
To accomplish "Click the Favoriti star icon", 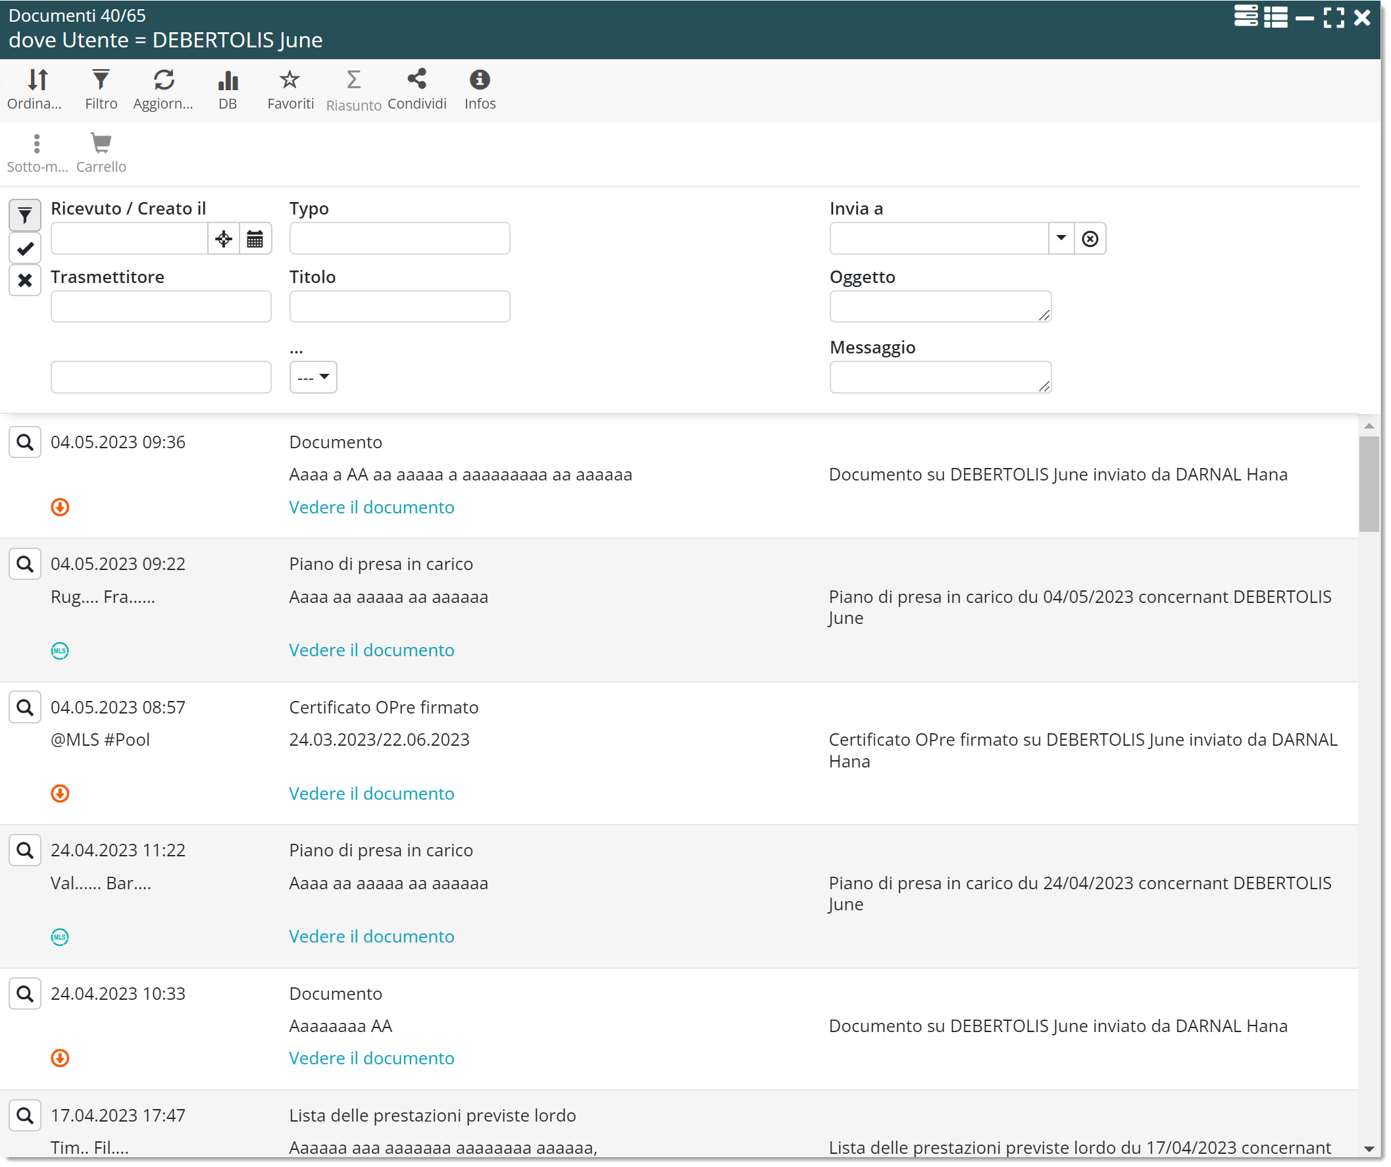I will click(290, 80).
